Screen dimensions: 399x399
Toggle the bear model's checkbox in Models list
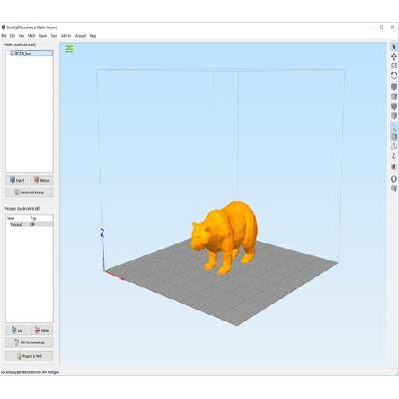(12, 53)
